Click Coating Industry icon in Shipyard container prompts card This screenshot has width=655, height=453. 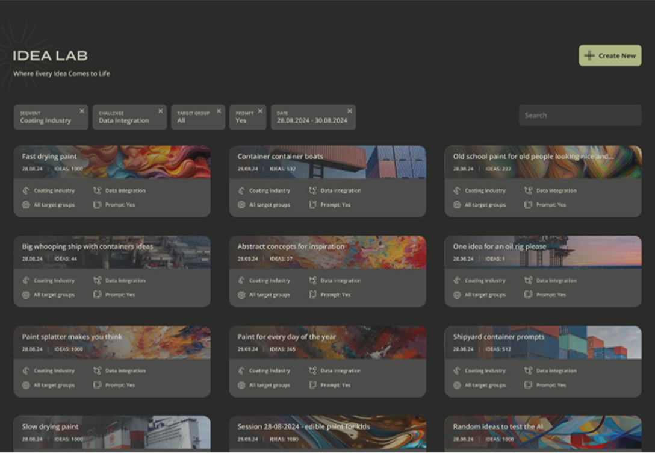coord(457,370)
